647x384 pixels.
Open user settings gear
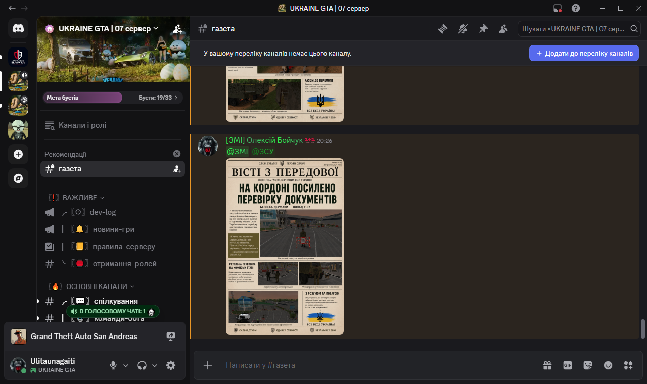point(171,365)
